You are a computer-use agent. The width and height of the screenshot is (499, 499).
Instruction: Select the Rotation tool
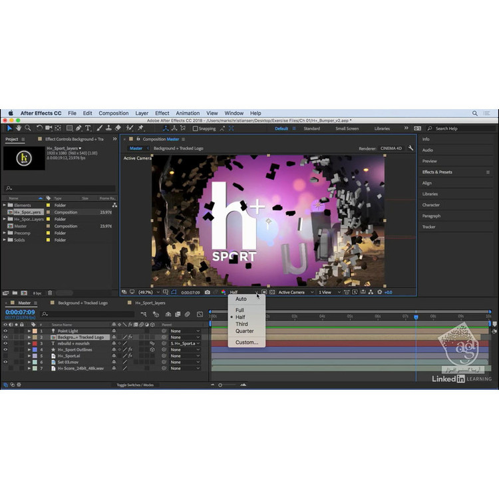(x=40, y=128)
